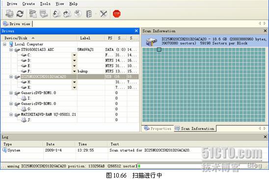
Task: Click the drive icon next to K:
Action: tap(24, 88)
